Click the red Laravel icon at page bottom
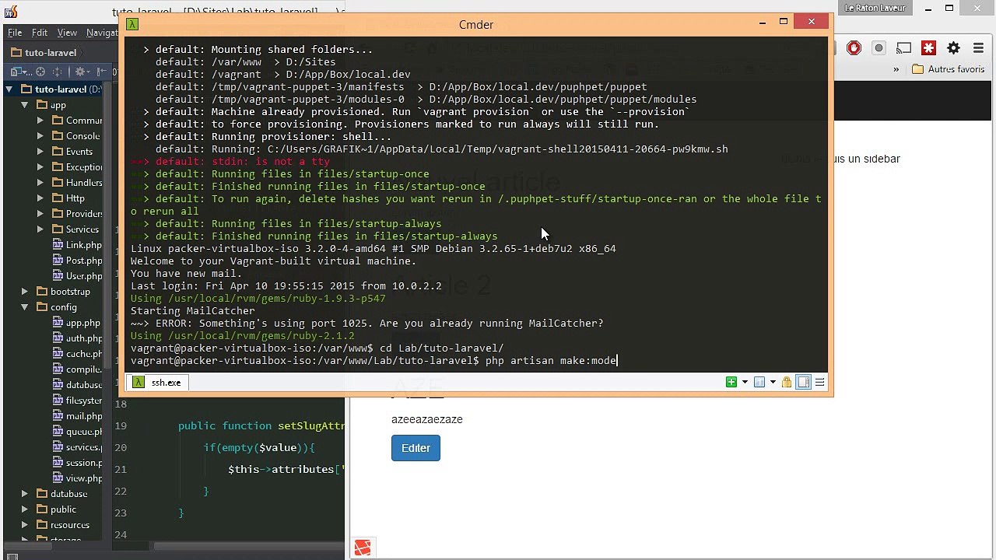 click(362, 548)
